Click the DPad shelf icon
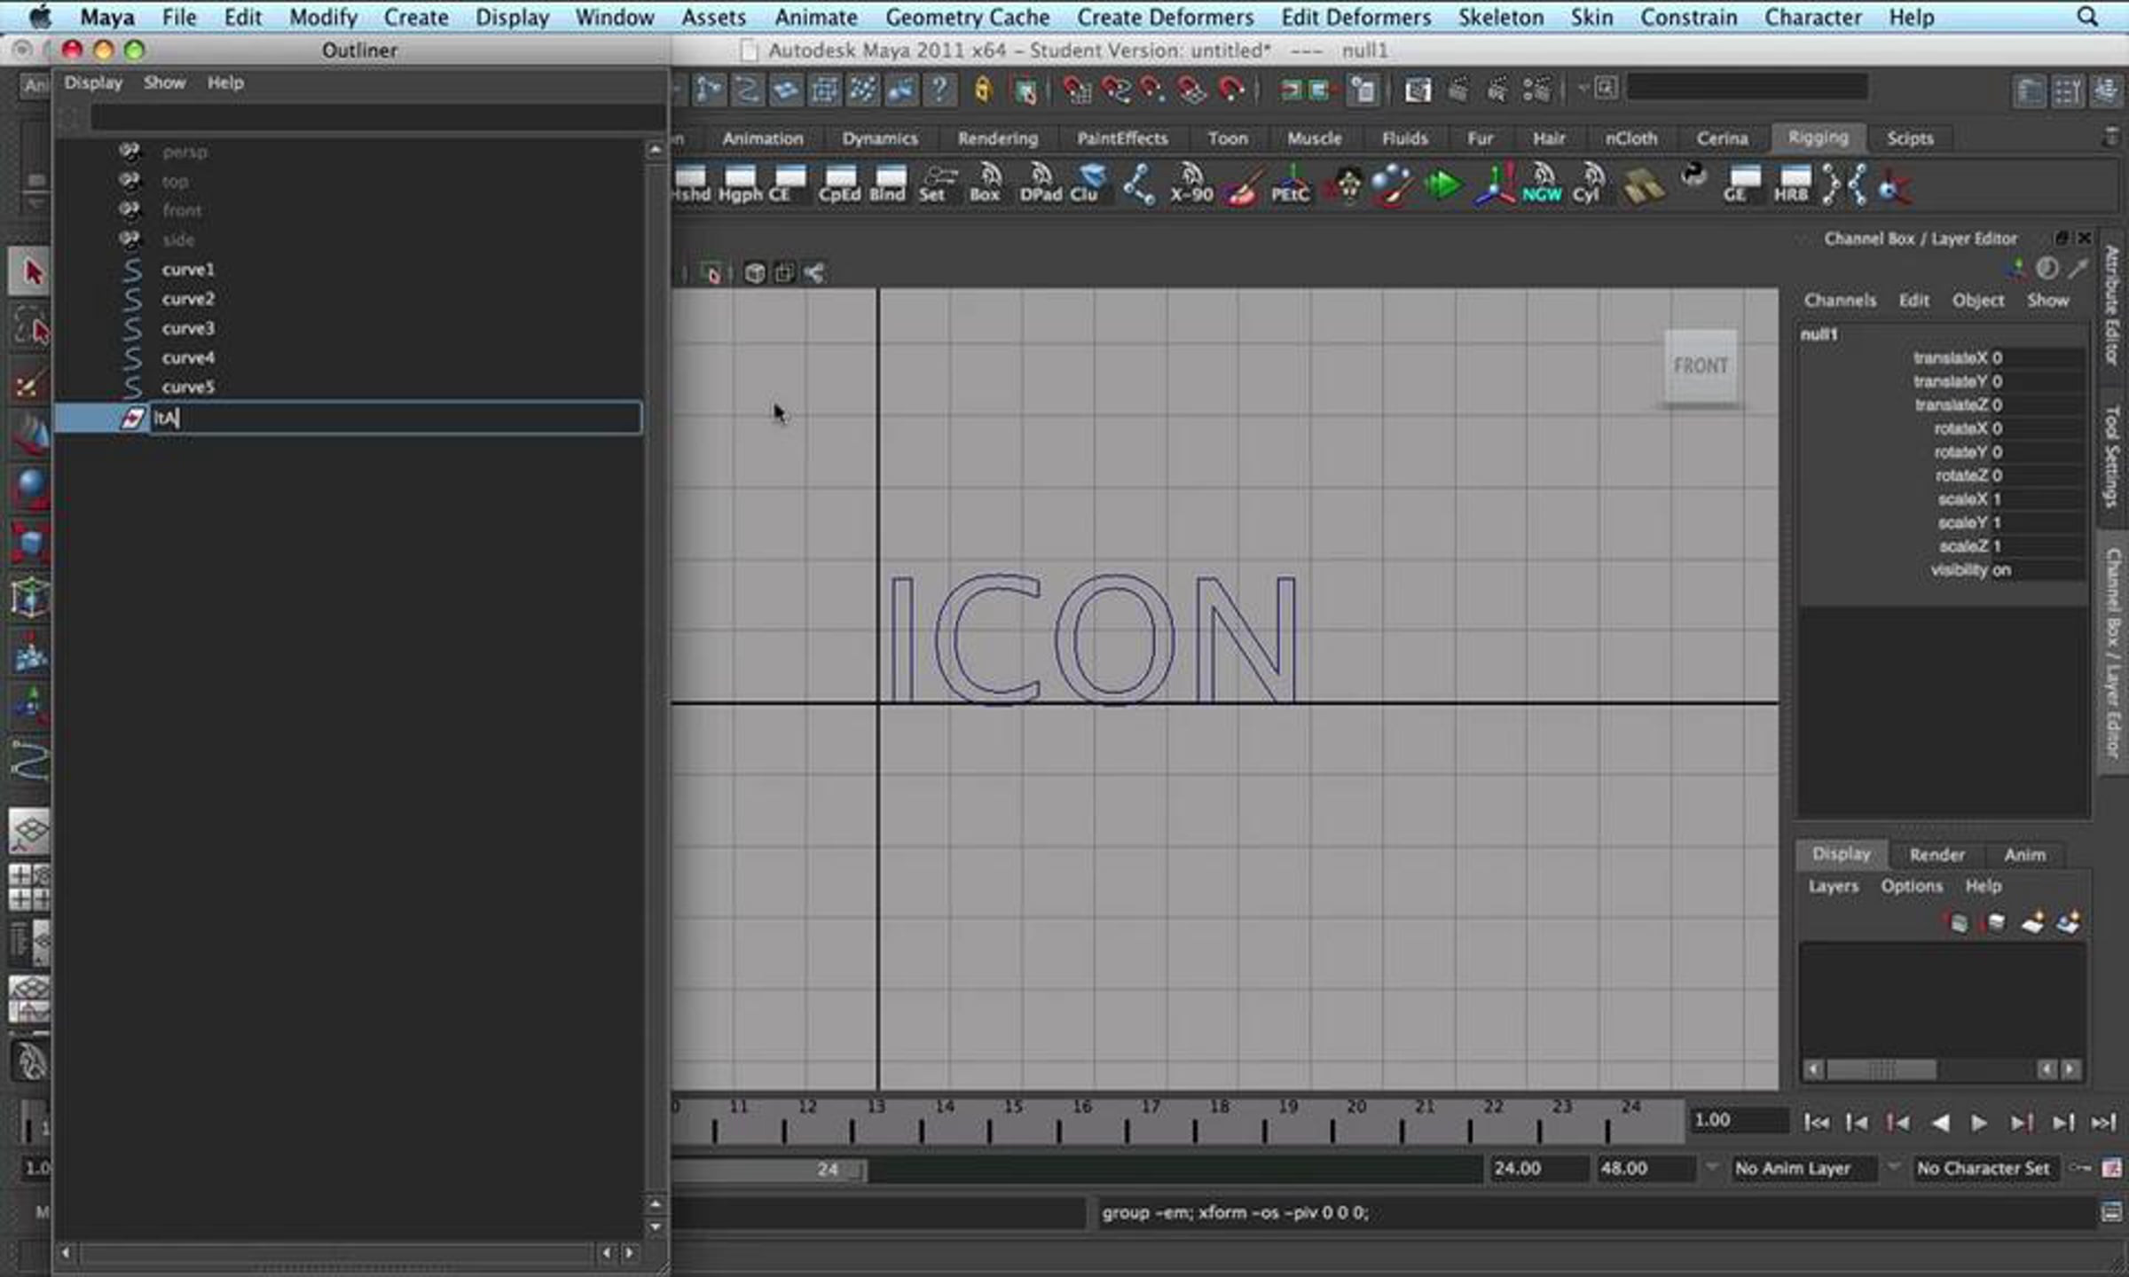Image resolution: width=2129 pixels, height=1277 pixels. pyautogui.click(x=1041, y=184)
